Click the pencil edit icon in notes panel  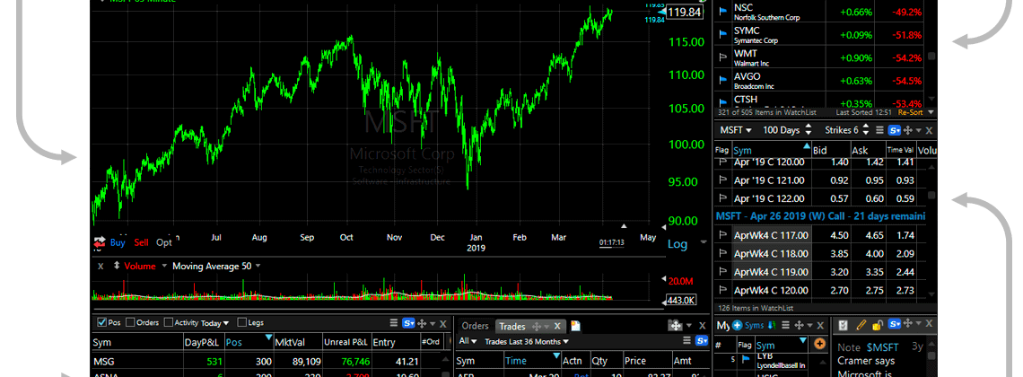[x=861, y=324]
